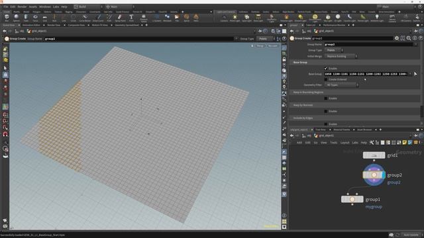This screenshot has height=238, width=424.
Task: Enable Include by Edges checkbox
Action: [326, 124]
